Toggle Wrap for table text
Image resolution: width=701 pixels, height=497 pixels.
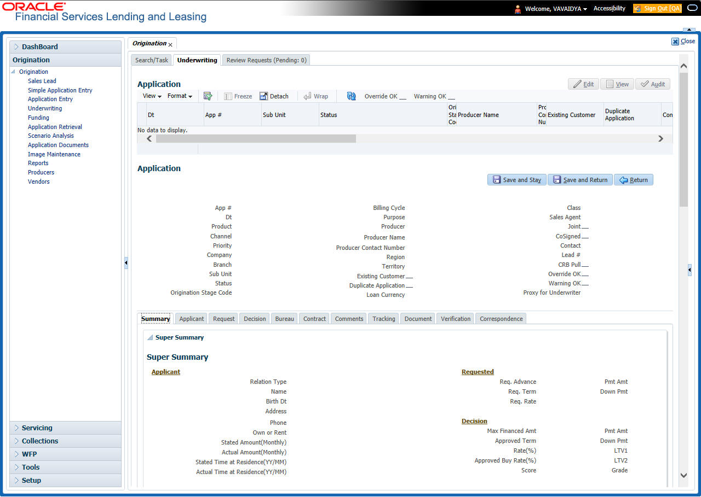pyautogui.click(x=316, y=96)
